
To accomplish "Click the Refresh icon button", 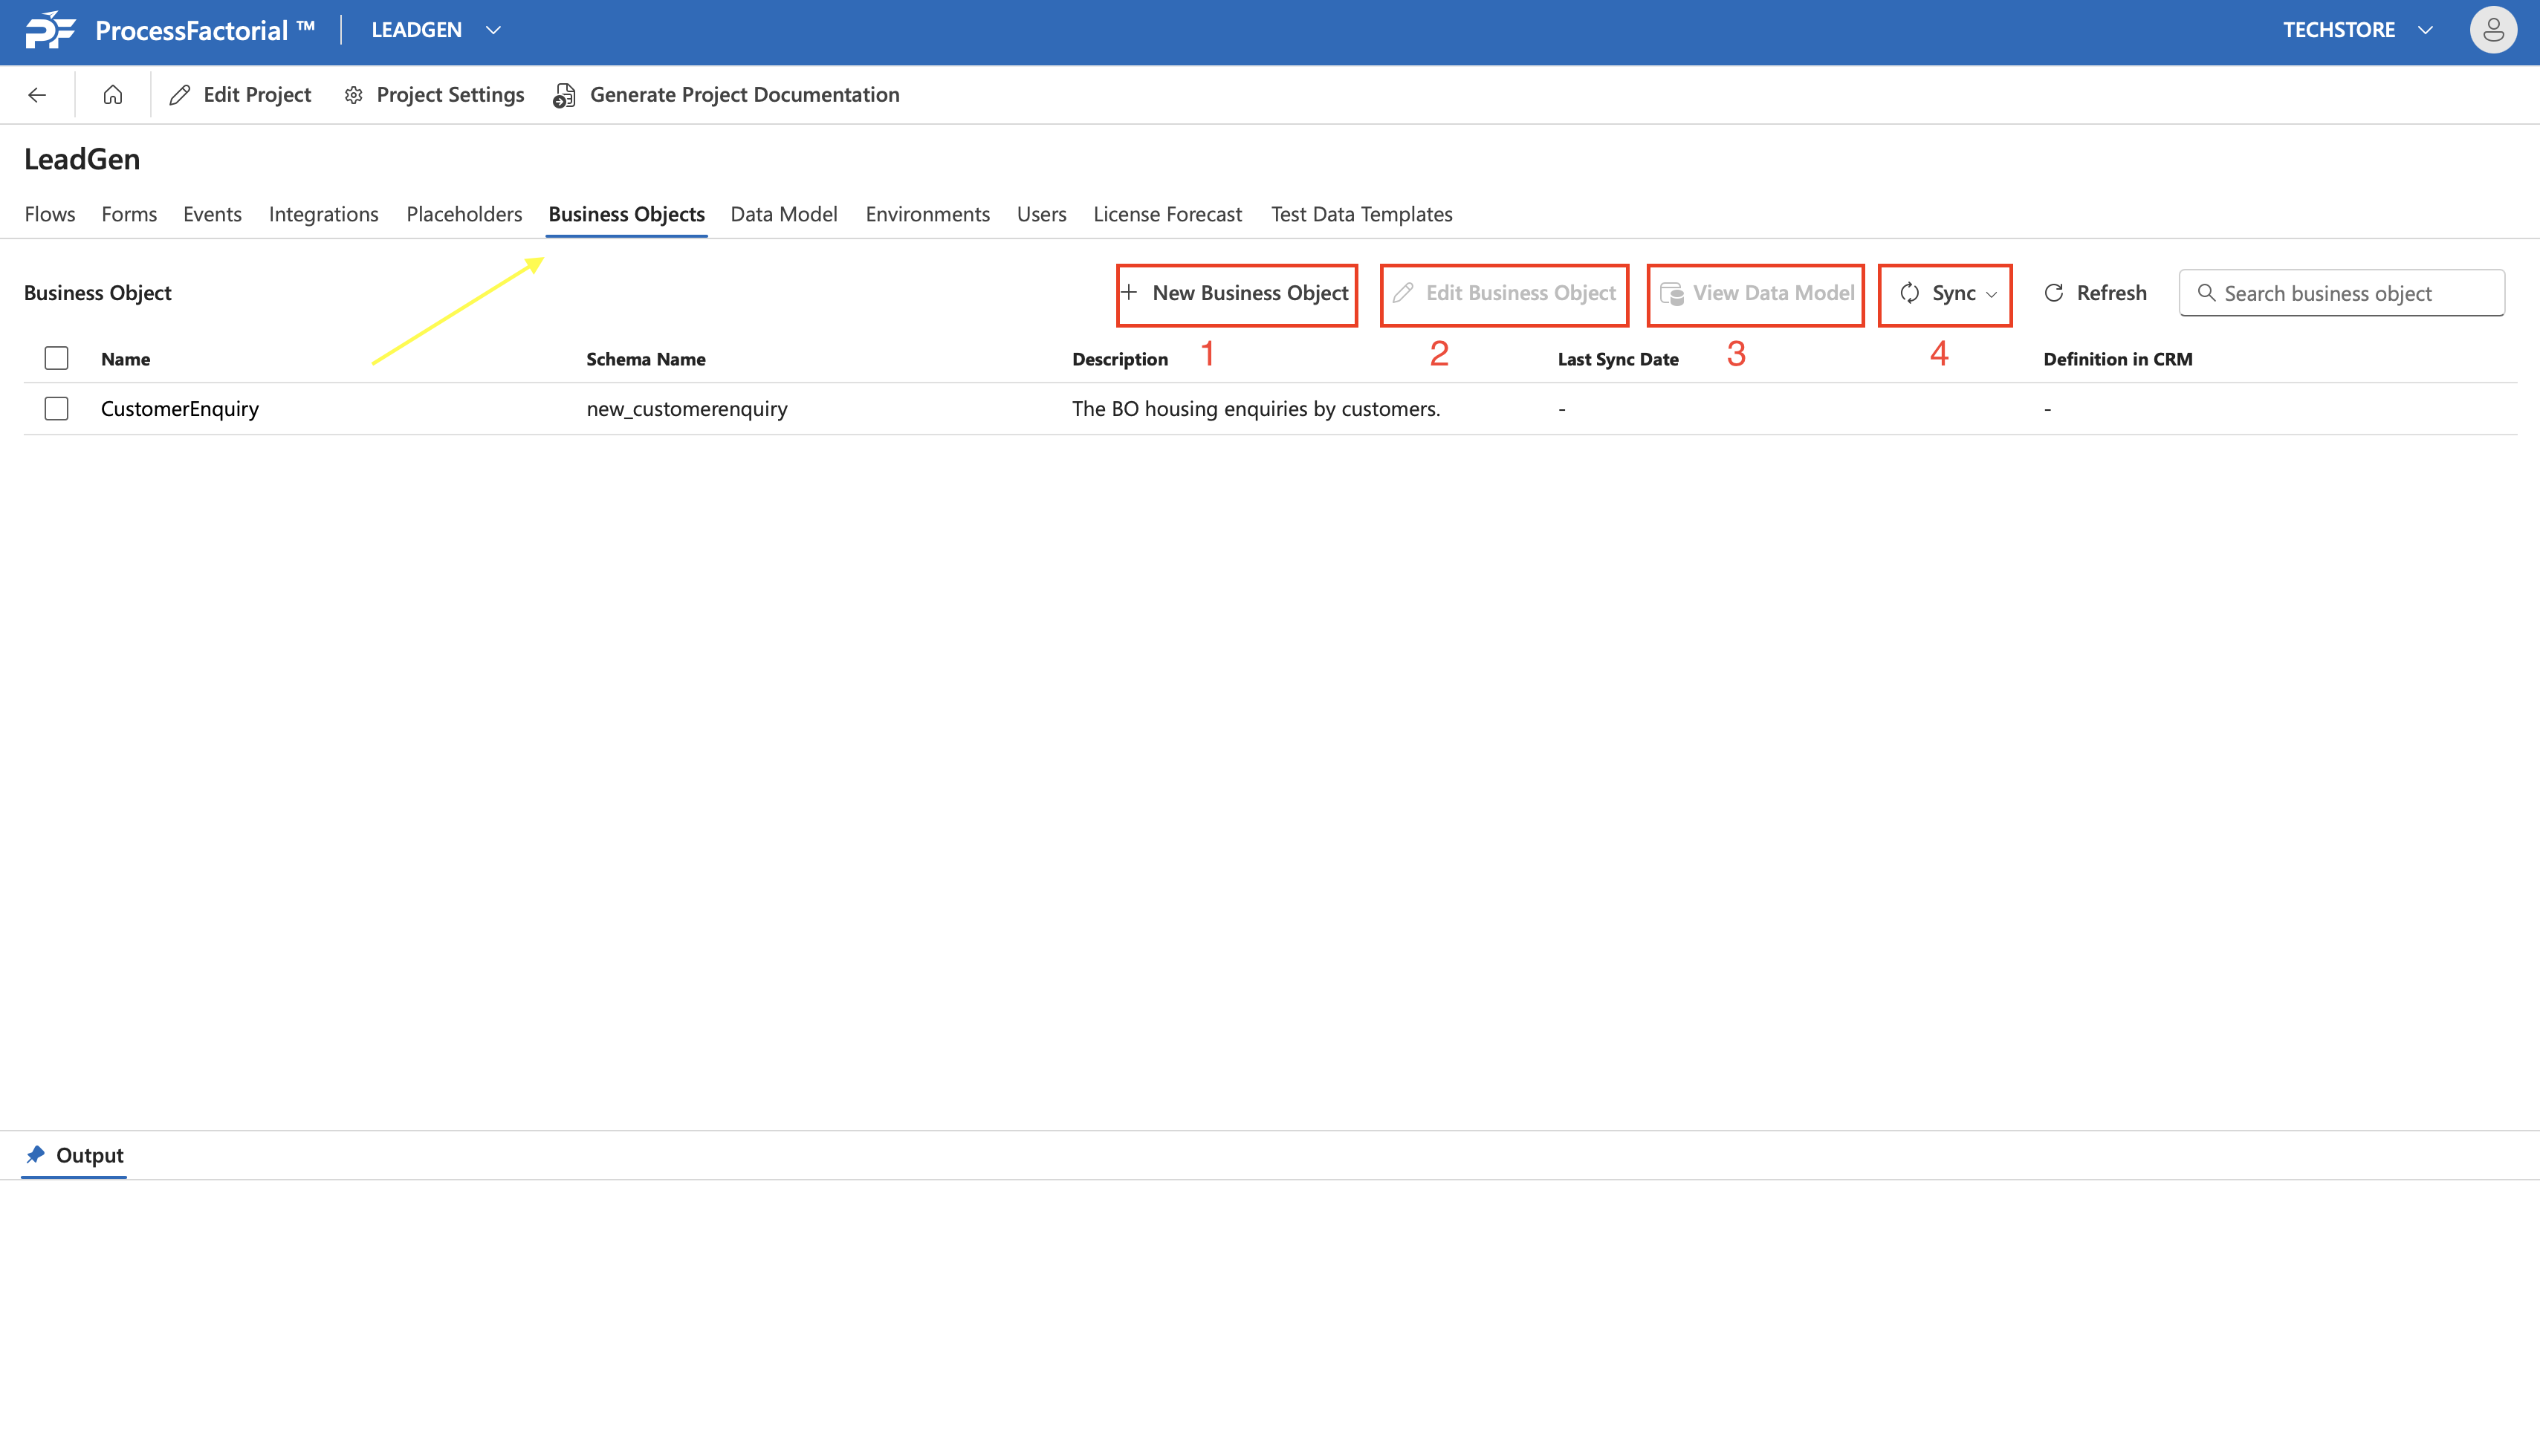I will pyautogui.click(x=2054, y=293).
